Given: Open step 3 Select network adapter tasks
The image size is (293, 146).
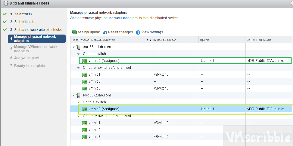Looking at the screenshot, I should coord(38,30).
